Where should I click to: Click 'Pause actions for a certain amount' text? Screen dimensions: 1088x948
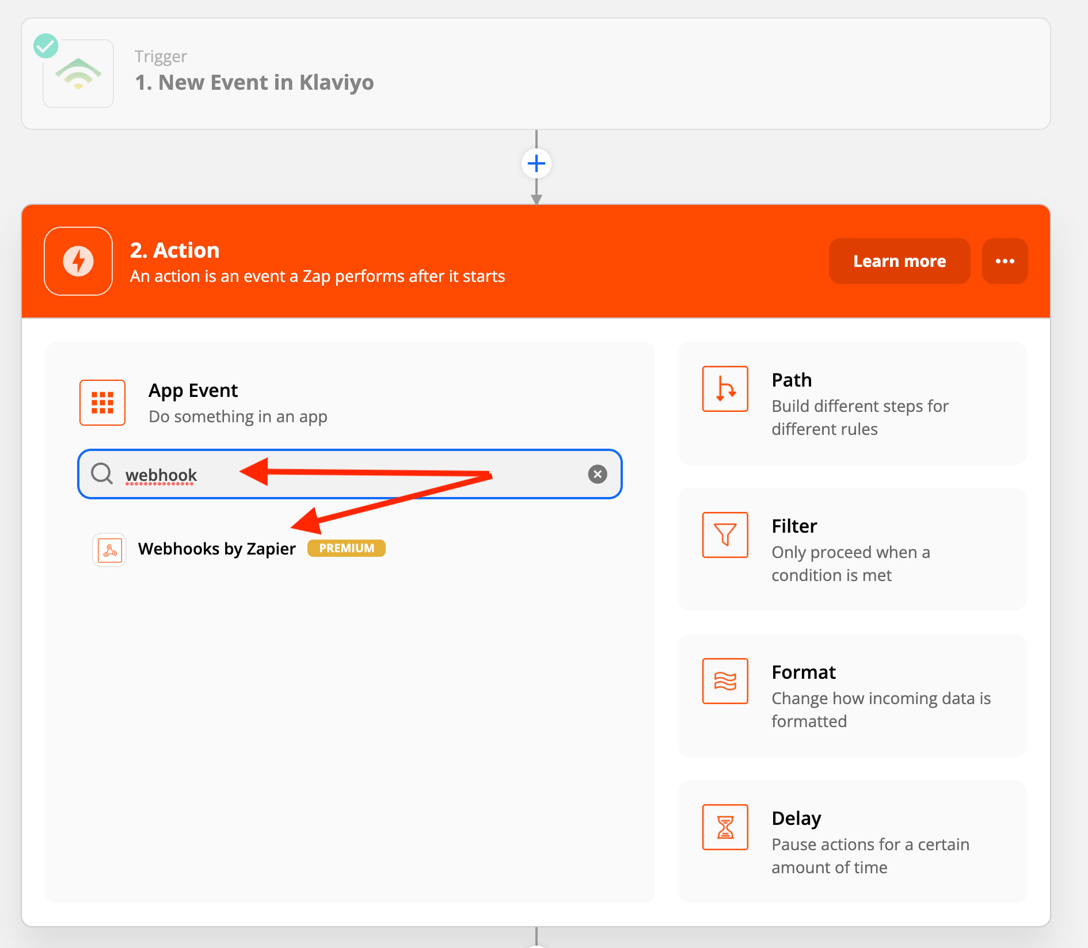pos(870,856)
